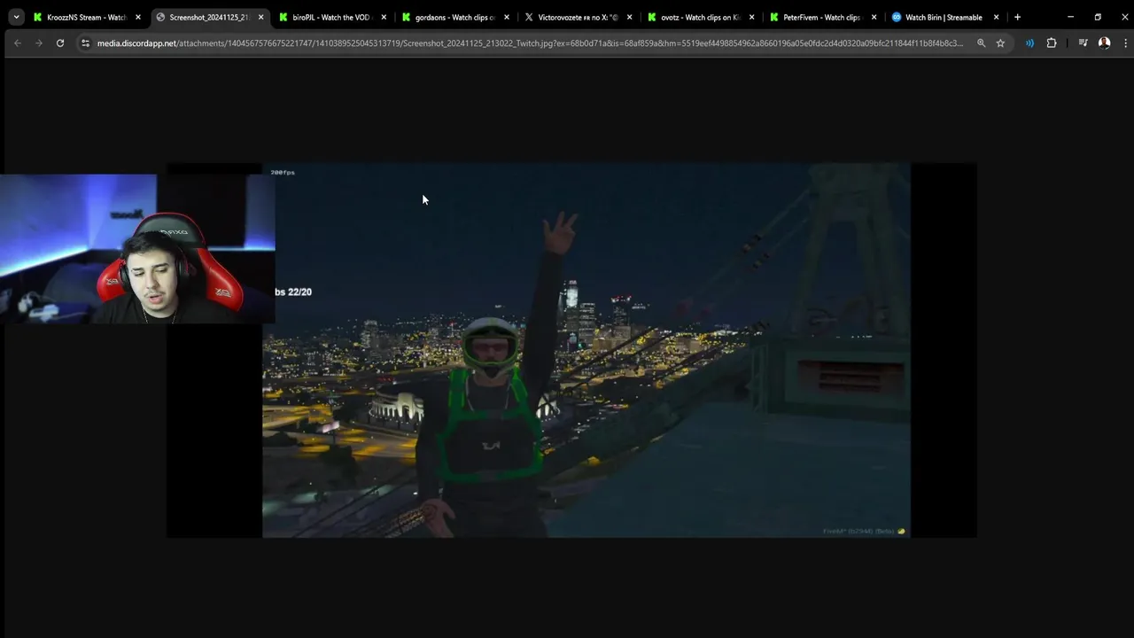Go back to previous page

pos(17,43)
